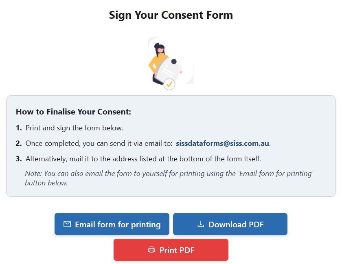Click the italic note about emailing the form
This screenshot has width=342, height=264.
(169, 178)
